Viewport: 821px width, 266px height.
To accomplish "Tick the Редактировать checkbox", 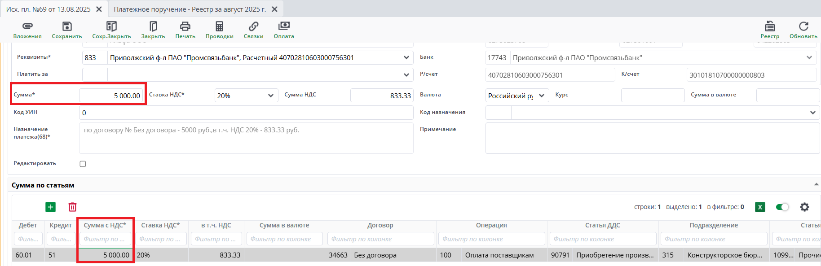I will 83,164.
